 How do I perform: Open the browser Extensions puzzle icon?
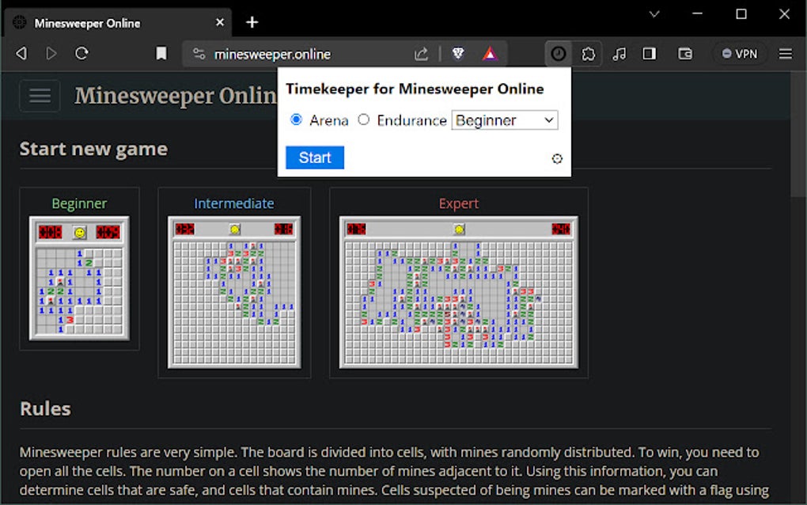click(x=589, y=53)
